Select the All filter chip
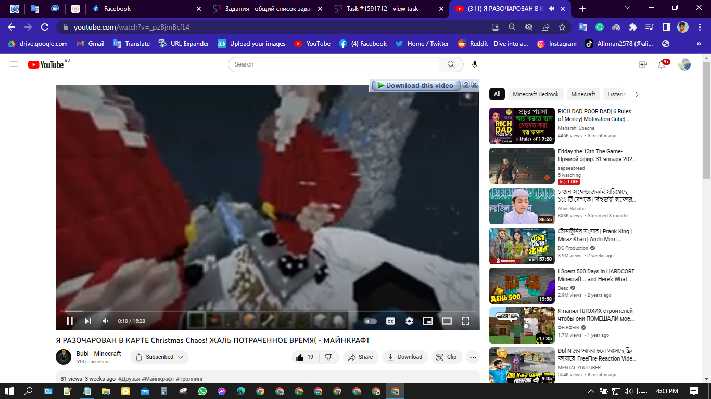This screenshot has height=399, width=711. [497, 94]
